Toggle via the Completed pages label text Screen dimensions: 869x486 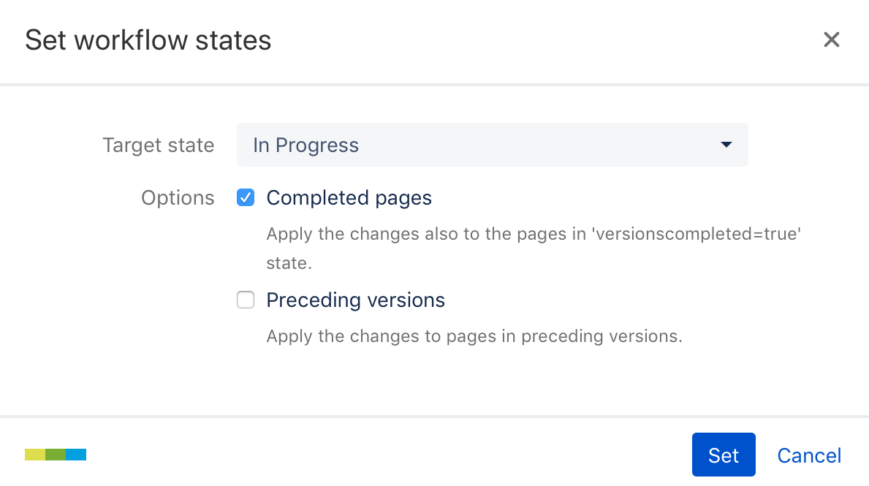click(x=349, y=198)
